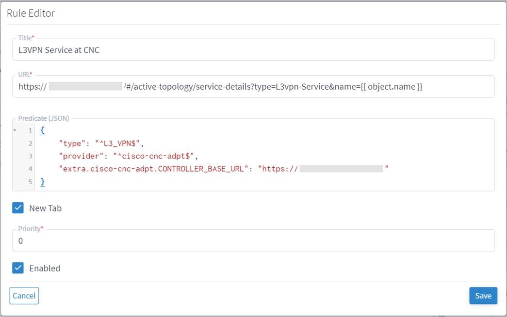Click the Rule Editor dialog header
The height and width of the screenshot is (317, 507).
(x=30, y=13)
